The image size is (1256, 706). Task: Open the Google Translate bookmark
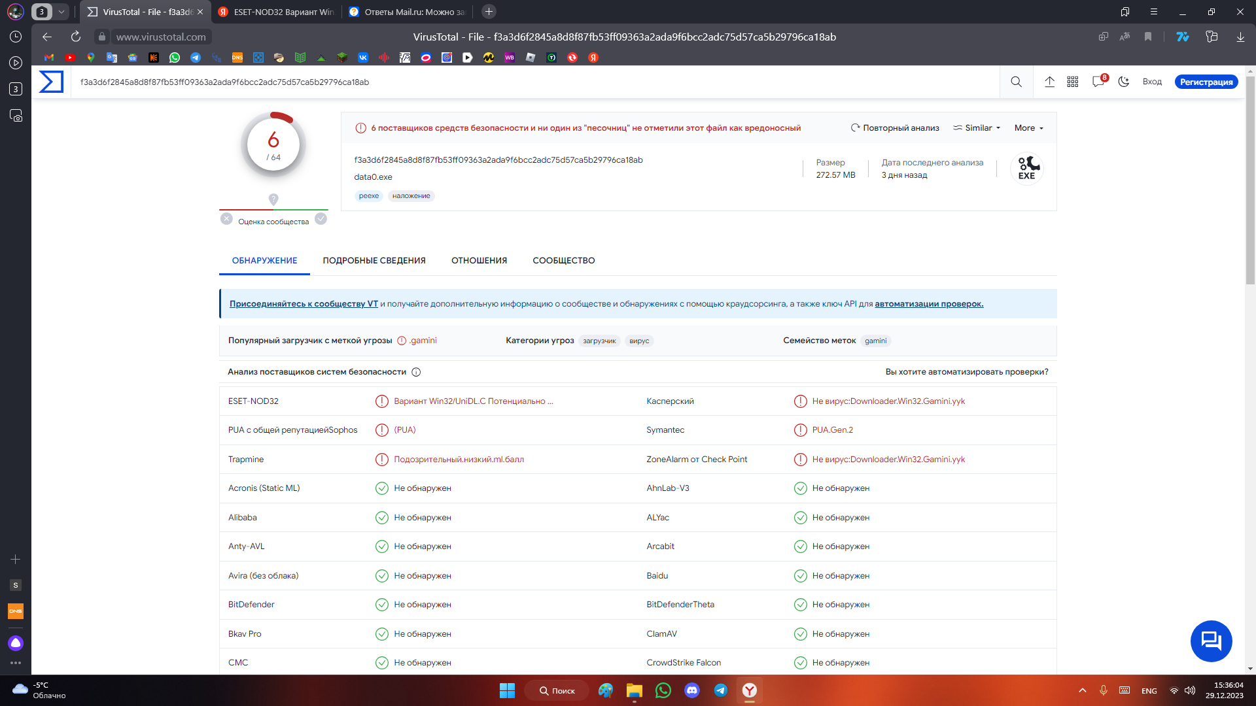[112, 58]
